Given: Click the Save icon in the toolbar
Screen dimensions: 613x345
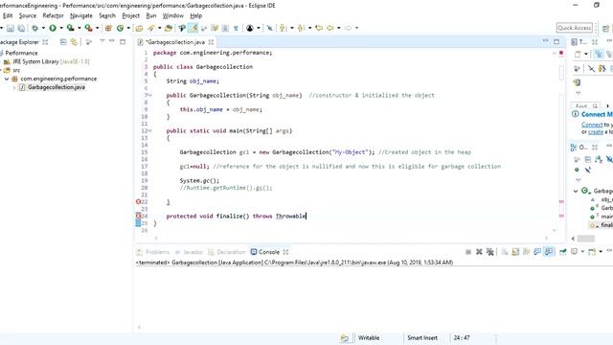Looking at the screenshot, I should click(11, 28).
